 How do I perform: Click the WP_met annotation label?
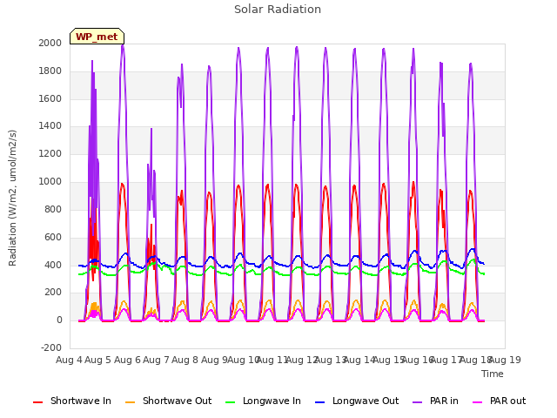[x=97, y=37]
